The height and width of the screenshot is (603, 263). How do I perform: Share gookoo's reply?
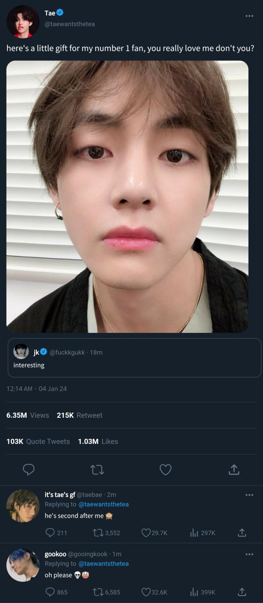click(x=242, y=592)
